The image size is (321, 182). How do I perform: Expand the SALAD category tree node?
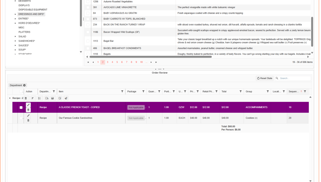coord(15,36)
